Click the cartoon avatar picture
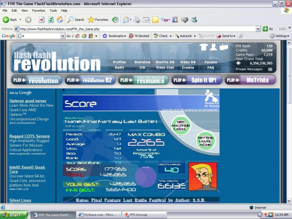The width and height of the screenshot is (292, 219). (202, 176)
